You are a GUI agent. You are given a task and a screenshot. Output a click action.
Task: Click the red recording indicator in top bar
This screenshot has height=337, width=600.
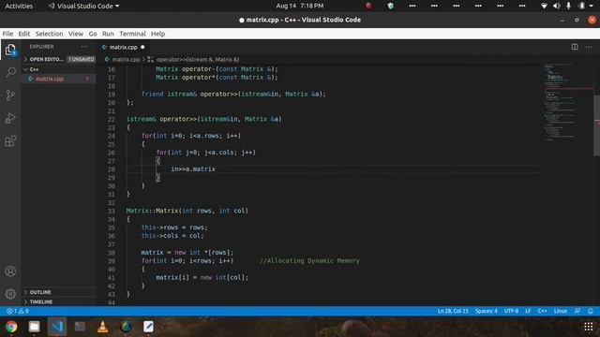(x=368, y=6)
